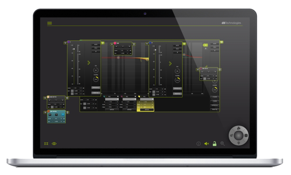Click target icon on the large rear EQ panel

point(221,42)
